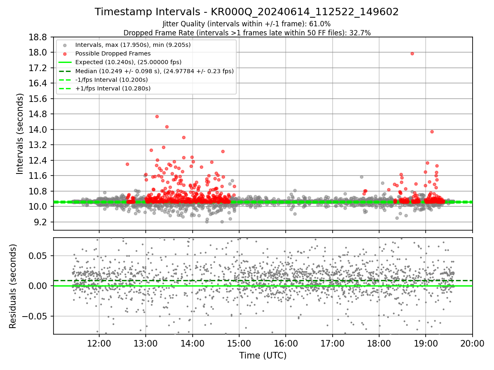Click the 19:00 x-axis tick label
Screen dimensions: 494x370
click(426, 343)
